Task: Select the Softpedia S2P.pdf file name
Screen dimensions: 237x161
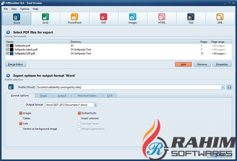Action: [25, 53]
